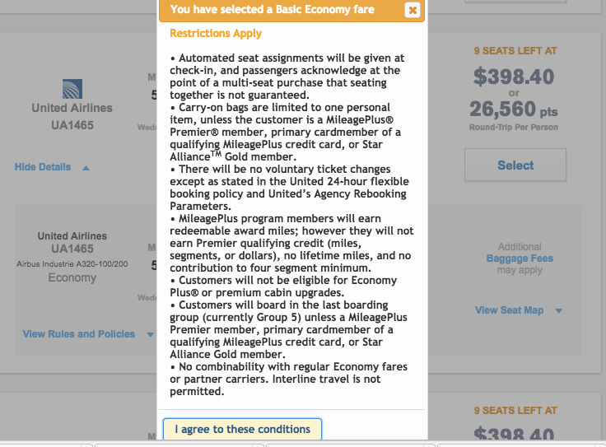The width and height of the screenshot is (606, 447).
Task: Collapse details using the Hide Details arrow
Action: coord(86,168)
